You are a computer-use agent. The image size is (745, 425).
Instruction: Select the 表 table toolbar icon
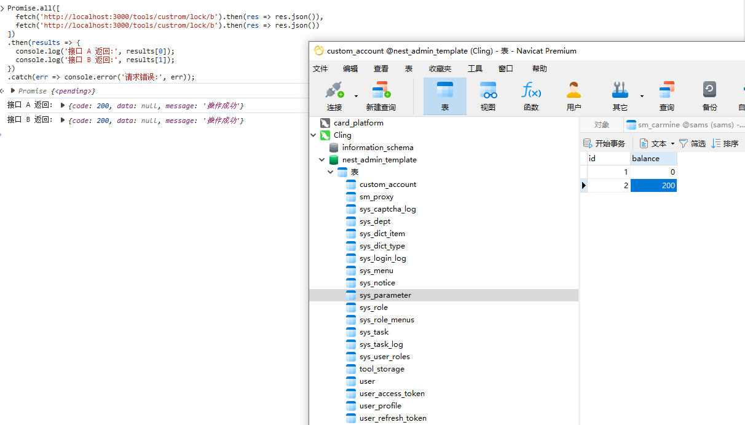445,96
